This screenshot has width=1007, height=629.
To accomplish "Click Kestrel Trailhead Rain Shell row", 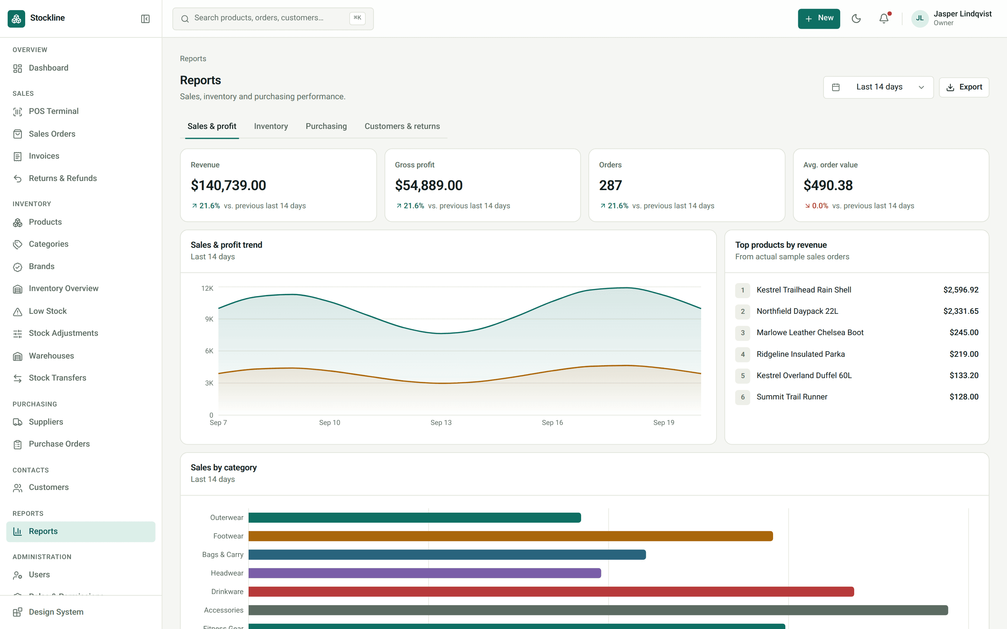I will (856, 290).
